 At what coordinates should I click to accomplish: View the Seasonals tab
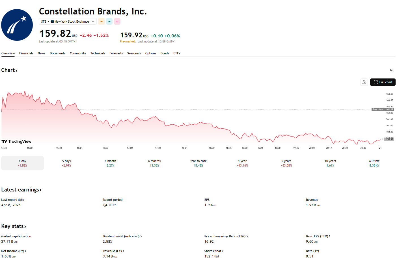(x=134, y=53)
